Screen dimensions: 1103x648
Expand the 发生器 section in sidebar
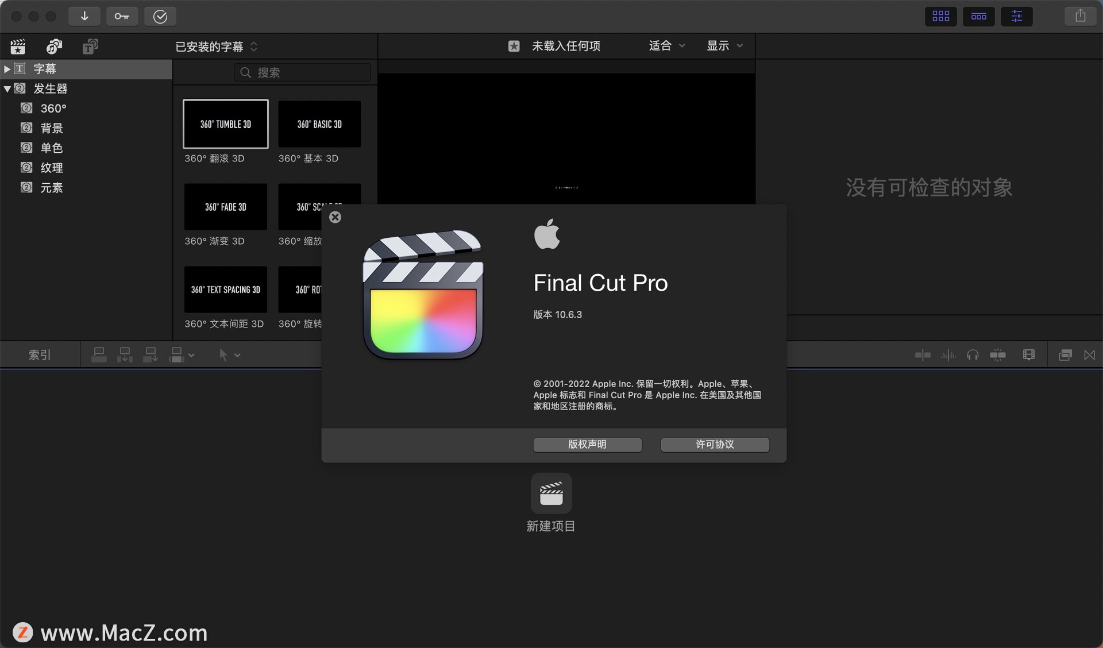pos(6,88)
